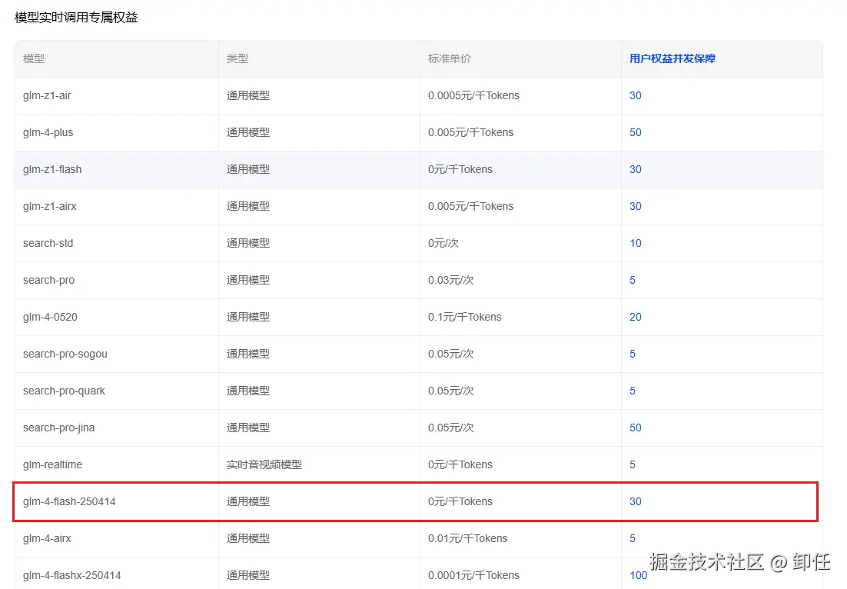Click the glm-4-plus price 0.005元/千Tokens
Screen dimensions: 847x589
point(470,132)
